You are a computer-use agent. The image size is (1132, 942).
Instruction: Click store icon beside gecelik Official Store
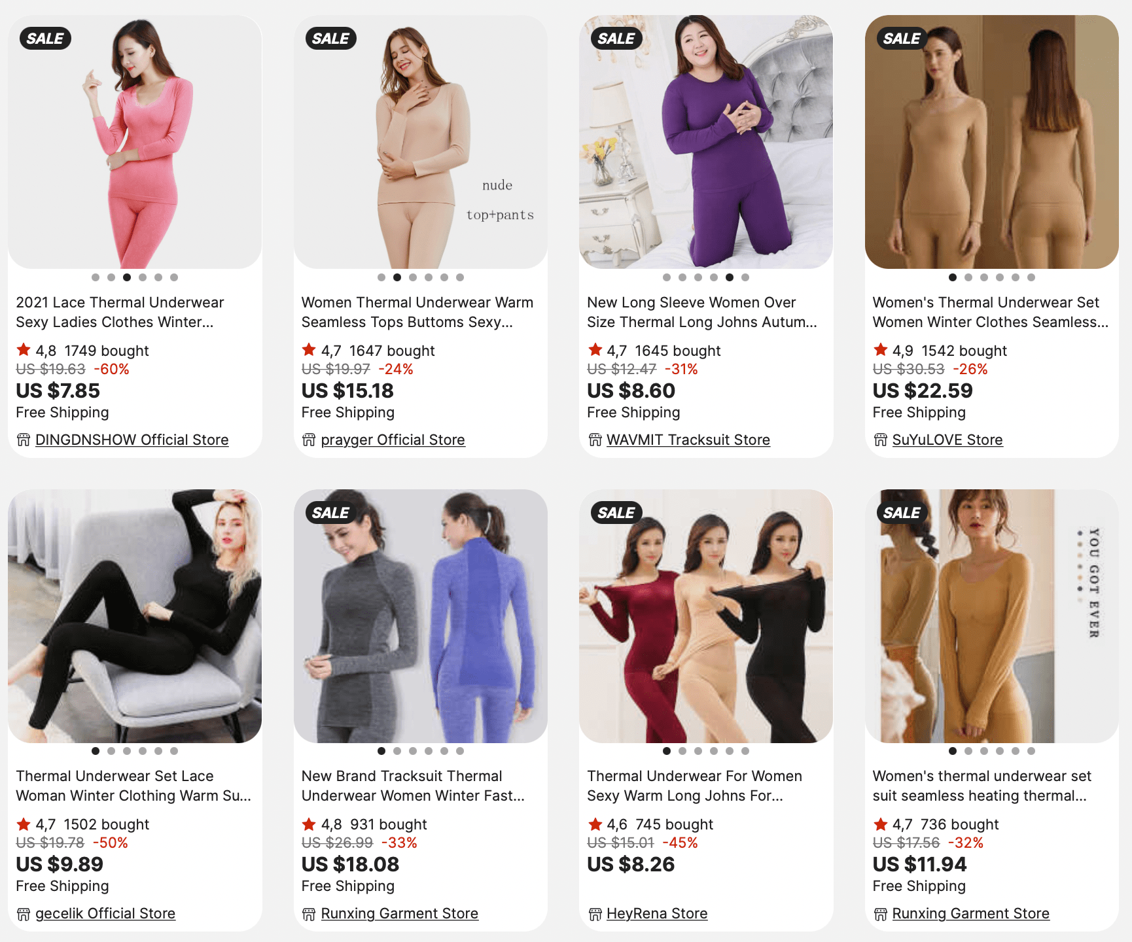(x=24, y=914)
